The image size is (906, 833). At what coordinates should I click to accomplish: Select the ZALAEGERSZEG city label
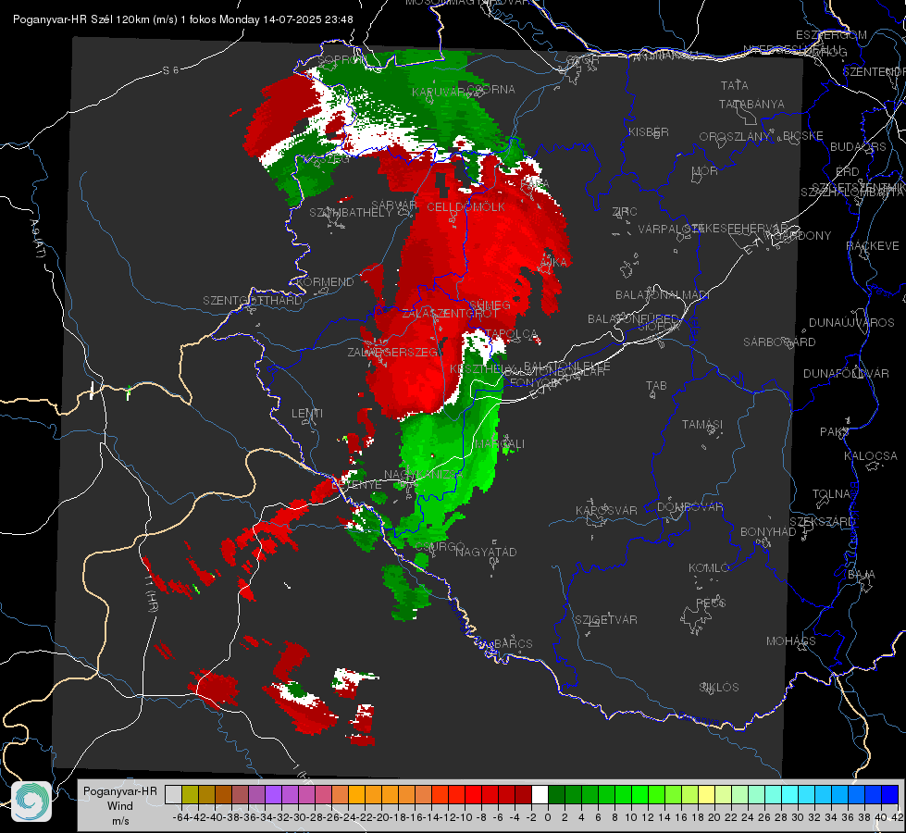click(391, 352)
